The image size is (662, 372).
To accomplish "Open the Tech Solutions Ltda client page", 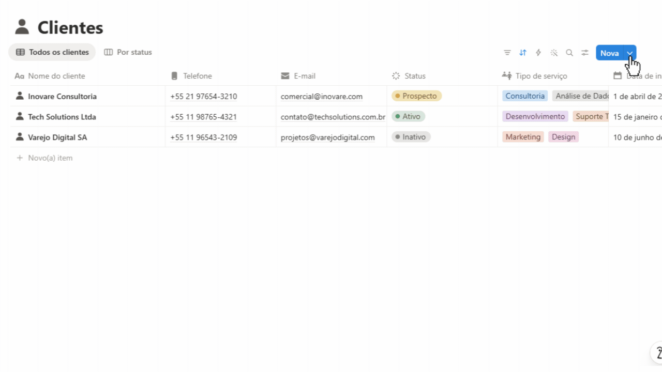I will [x=62, y=117].
